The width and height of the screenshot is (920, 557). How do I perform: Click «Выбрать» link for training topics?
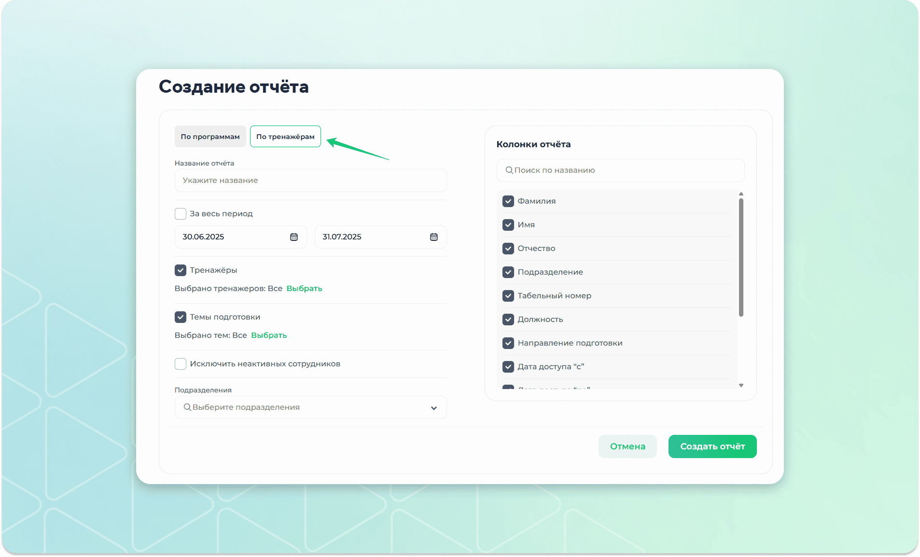(x=269, y=335)
